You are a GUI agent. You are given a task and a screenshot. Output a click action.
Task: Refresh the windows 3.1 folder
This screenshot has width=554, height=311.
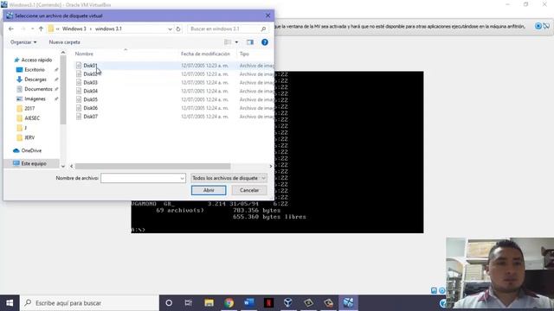coord(178,29)
